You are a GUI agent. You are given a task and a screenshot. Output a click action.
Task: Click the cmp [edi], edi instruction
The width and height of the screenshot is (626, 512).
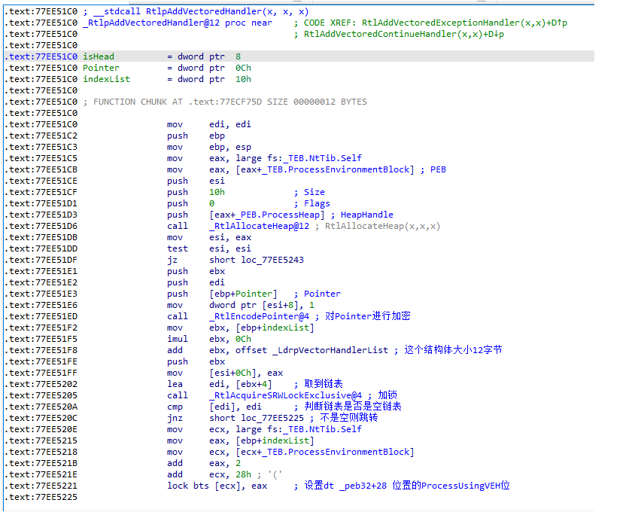click(214, 407)
